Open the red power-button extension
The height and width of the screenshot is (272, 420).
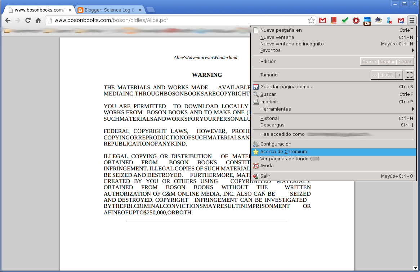356,21
